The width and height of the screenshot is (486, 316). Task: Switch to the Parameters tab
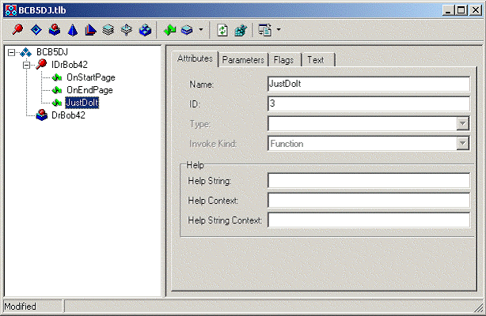point(243,60)
